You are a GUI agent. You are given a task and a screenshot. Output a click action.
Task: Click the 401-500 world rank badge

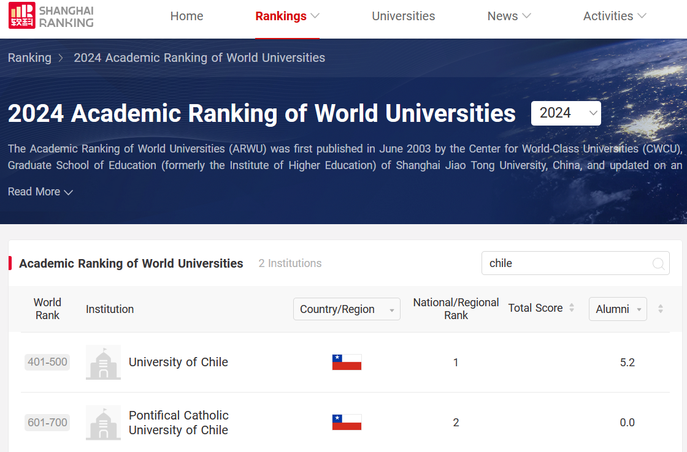(47, 362)
